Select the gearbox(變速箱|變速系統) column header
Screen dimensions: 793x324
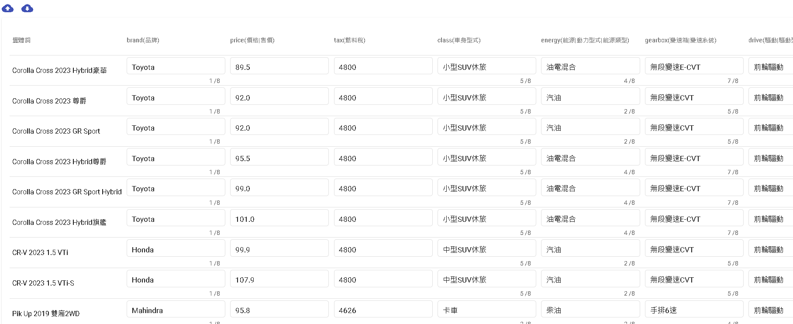point(681,40)
